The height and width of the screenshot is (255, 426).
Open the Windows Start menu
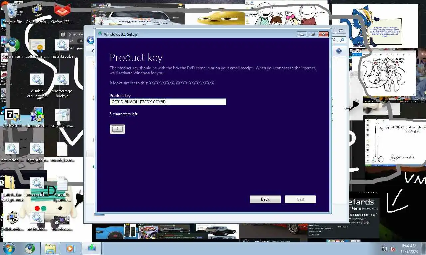[9, 248]
